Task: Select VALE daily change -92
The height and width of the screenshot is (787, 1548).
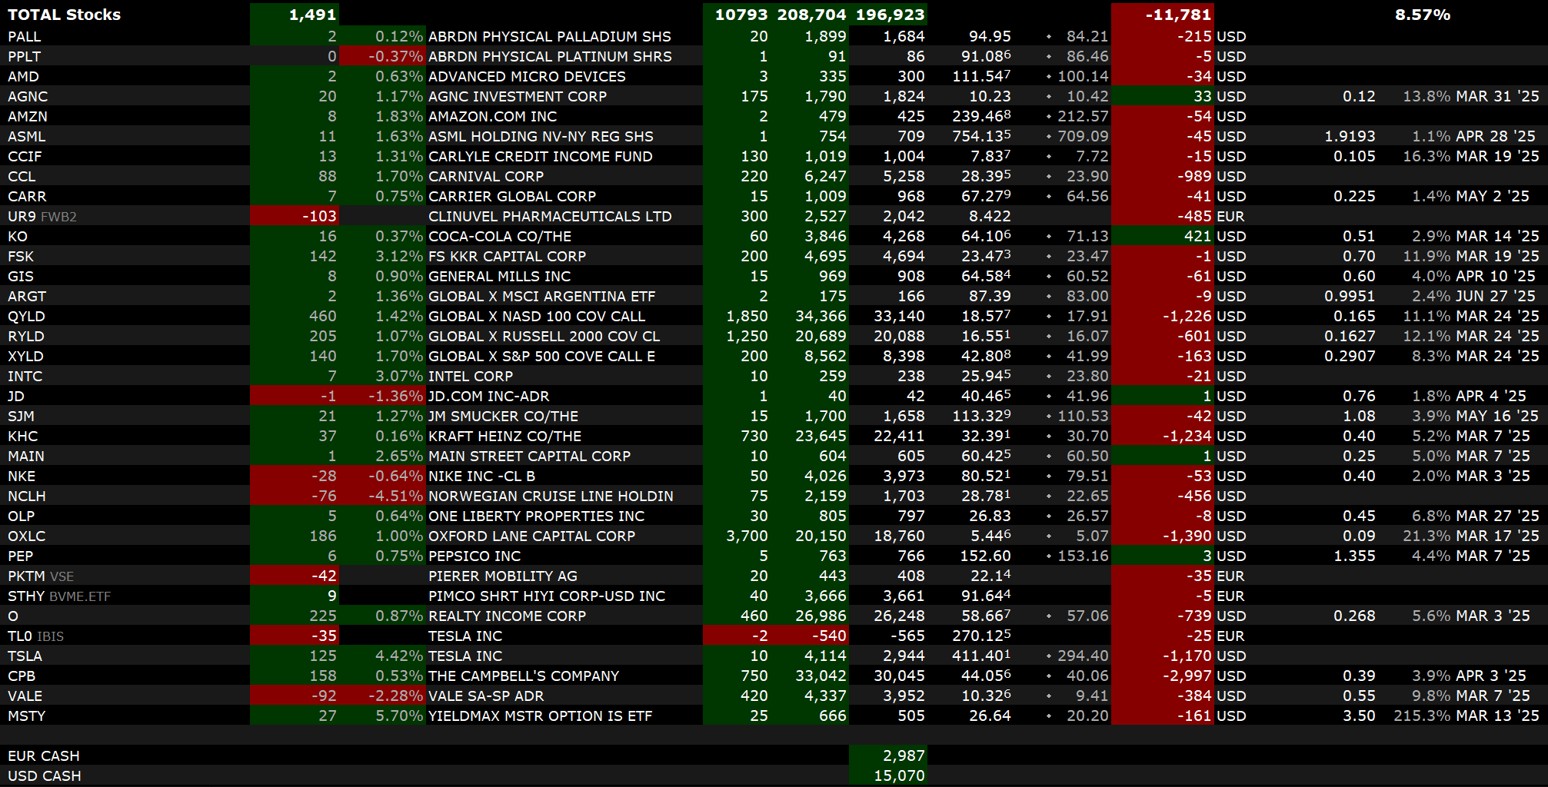Action: tap(324, 696)
